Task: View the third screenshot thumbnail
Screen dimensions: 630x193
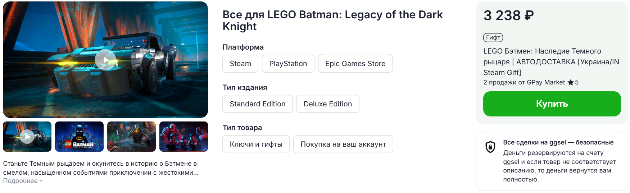Action: (x=131, y=137)
